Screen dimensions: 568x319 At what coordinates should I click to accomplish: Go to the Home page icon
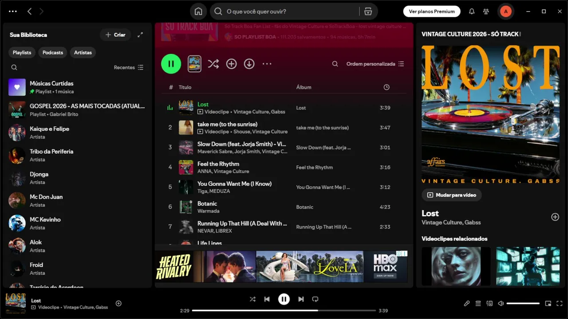(x=198, y=12)
